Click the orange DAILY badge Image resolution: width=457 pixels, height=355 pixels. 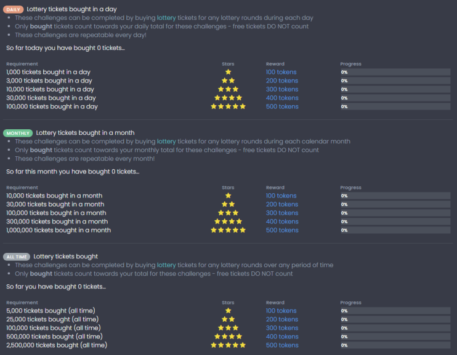[x=14, y=9]
